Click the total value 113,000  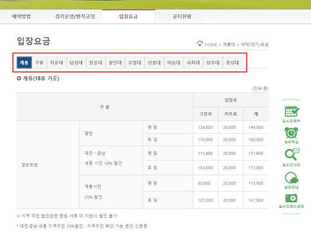click(x=256, y=183)
